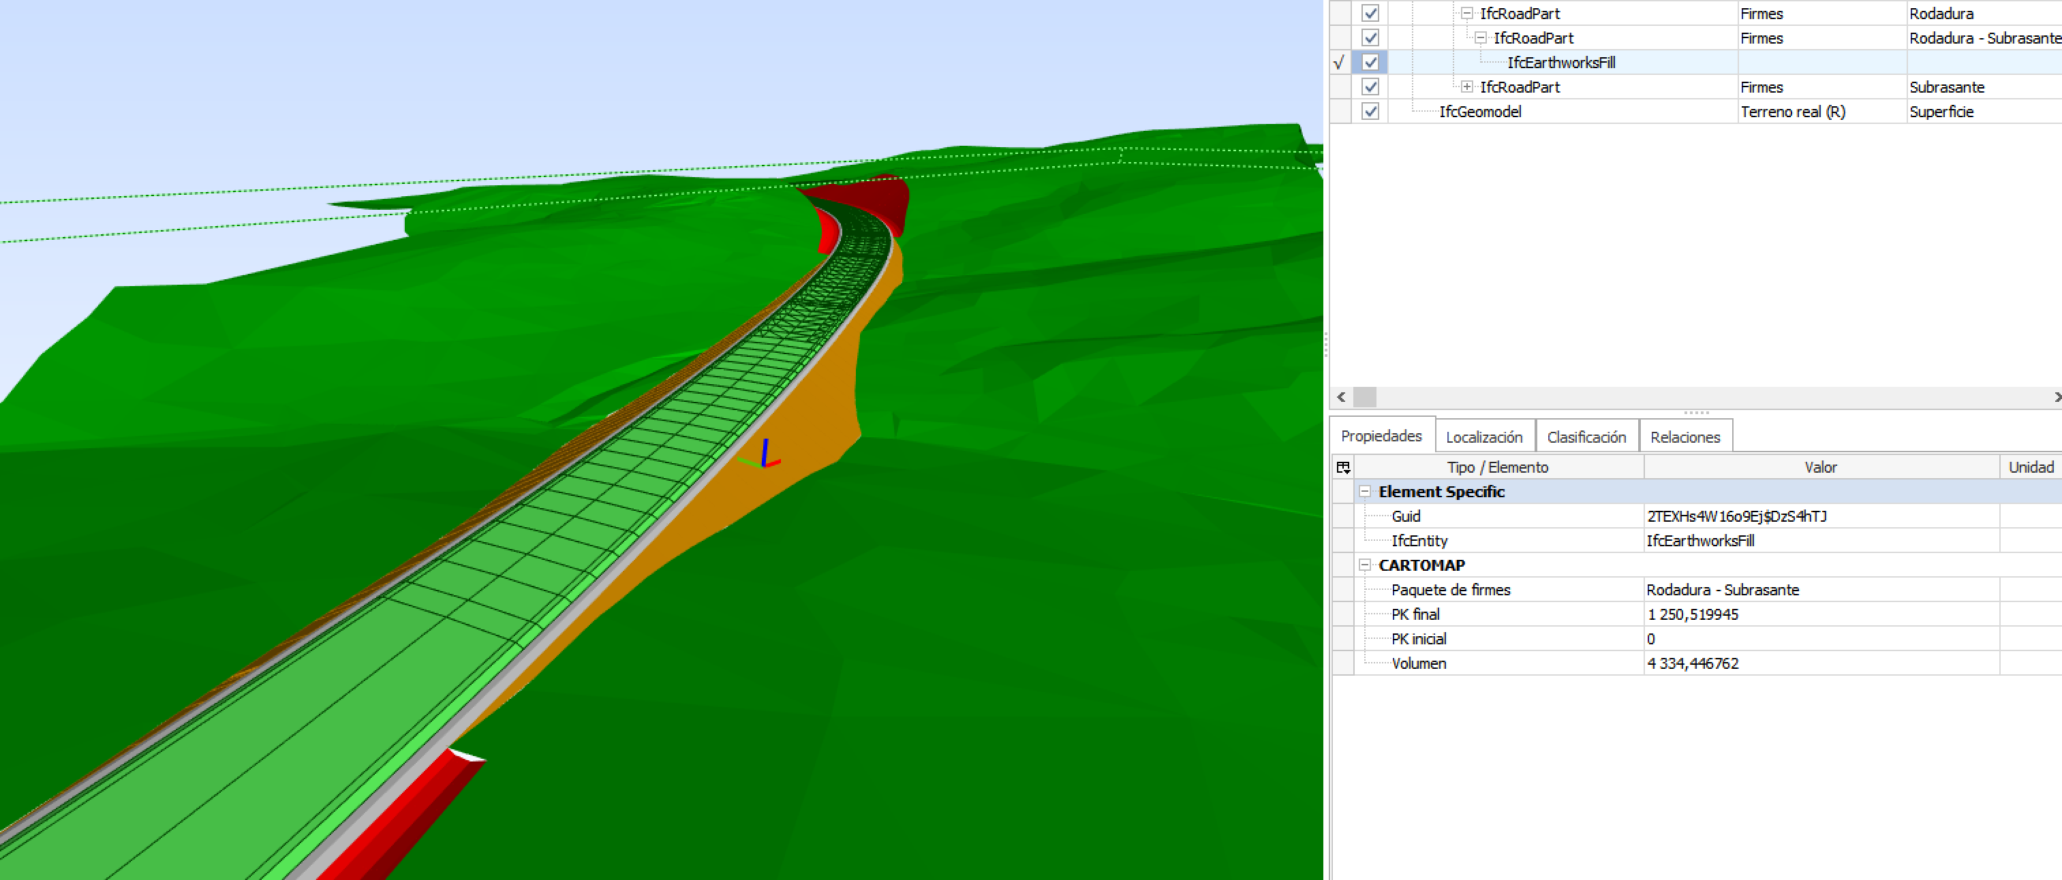
Task: Open the property grid column chooser icon
Action: (1343, 467)
